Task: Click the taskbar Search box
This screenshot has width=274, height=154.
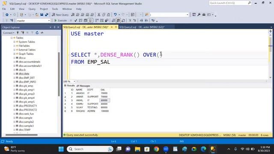Action: click(x=90, y=149)
